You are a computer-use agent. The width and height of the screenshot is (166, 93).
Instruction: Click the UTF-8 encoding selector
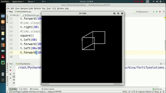pyautogui.click(x=134, y=92)
